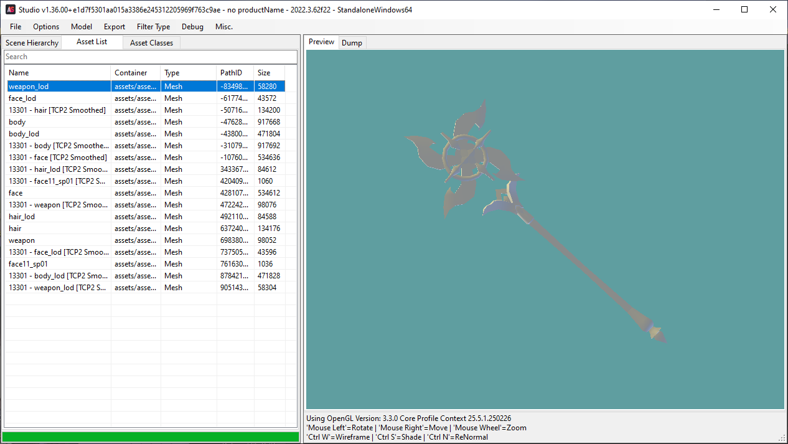788x444 pixels.
Task: Click the mouse controls hint line
Action: [x=416, y=428]
